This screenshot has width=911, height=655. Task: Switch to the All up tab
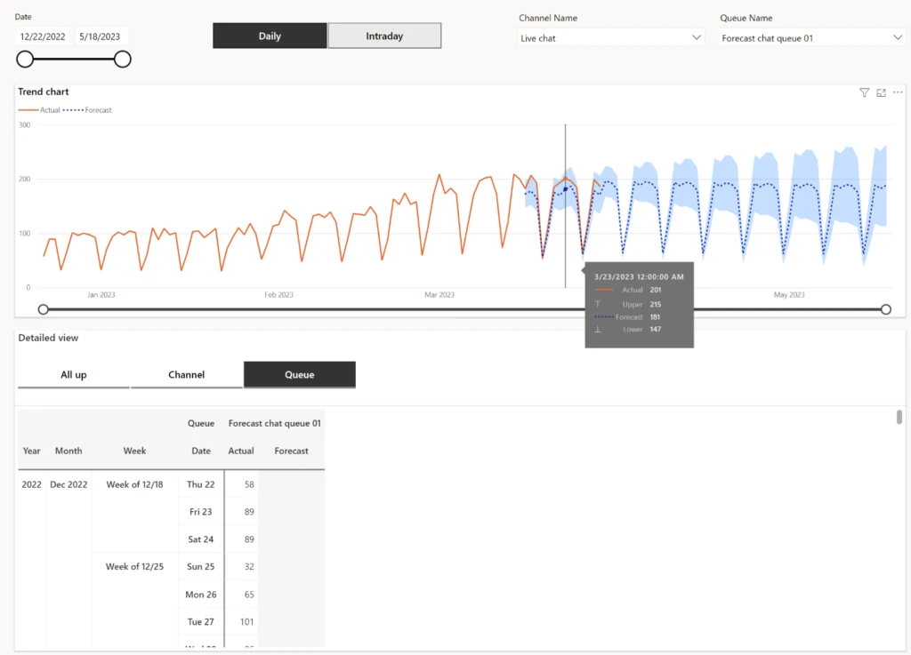(73, 374)
